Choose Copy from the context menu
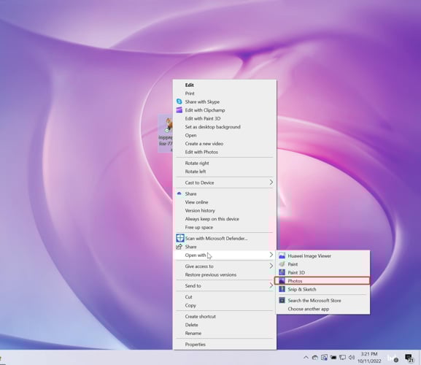The image size is (421, 365). pyautogui.click(x=225, y=305)
